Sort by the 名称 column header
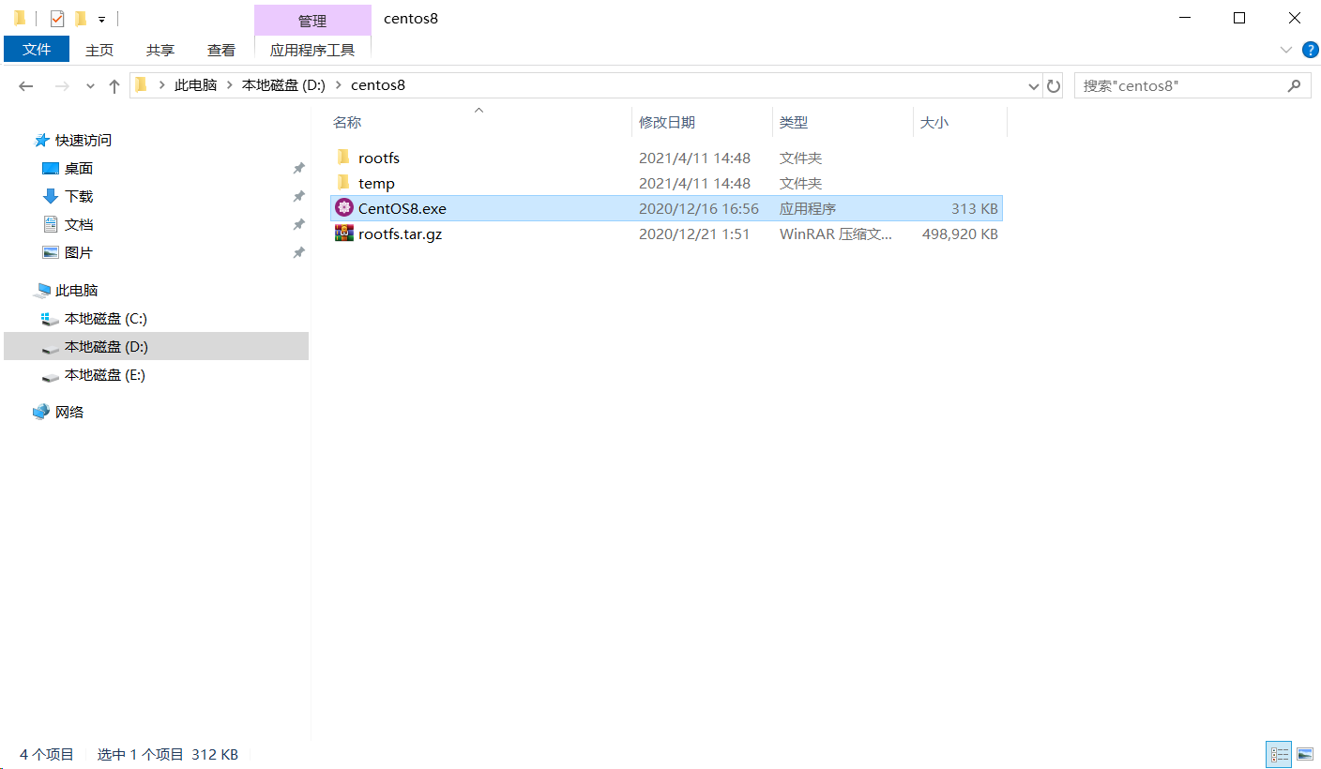Viewport: 1321px width, 769px height. coord(347,123)
